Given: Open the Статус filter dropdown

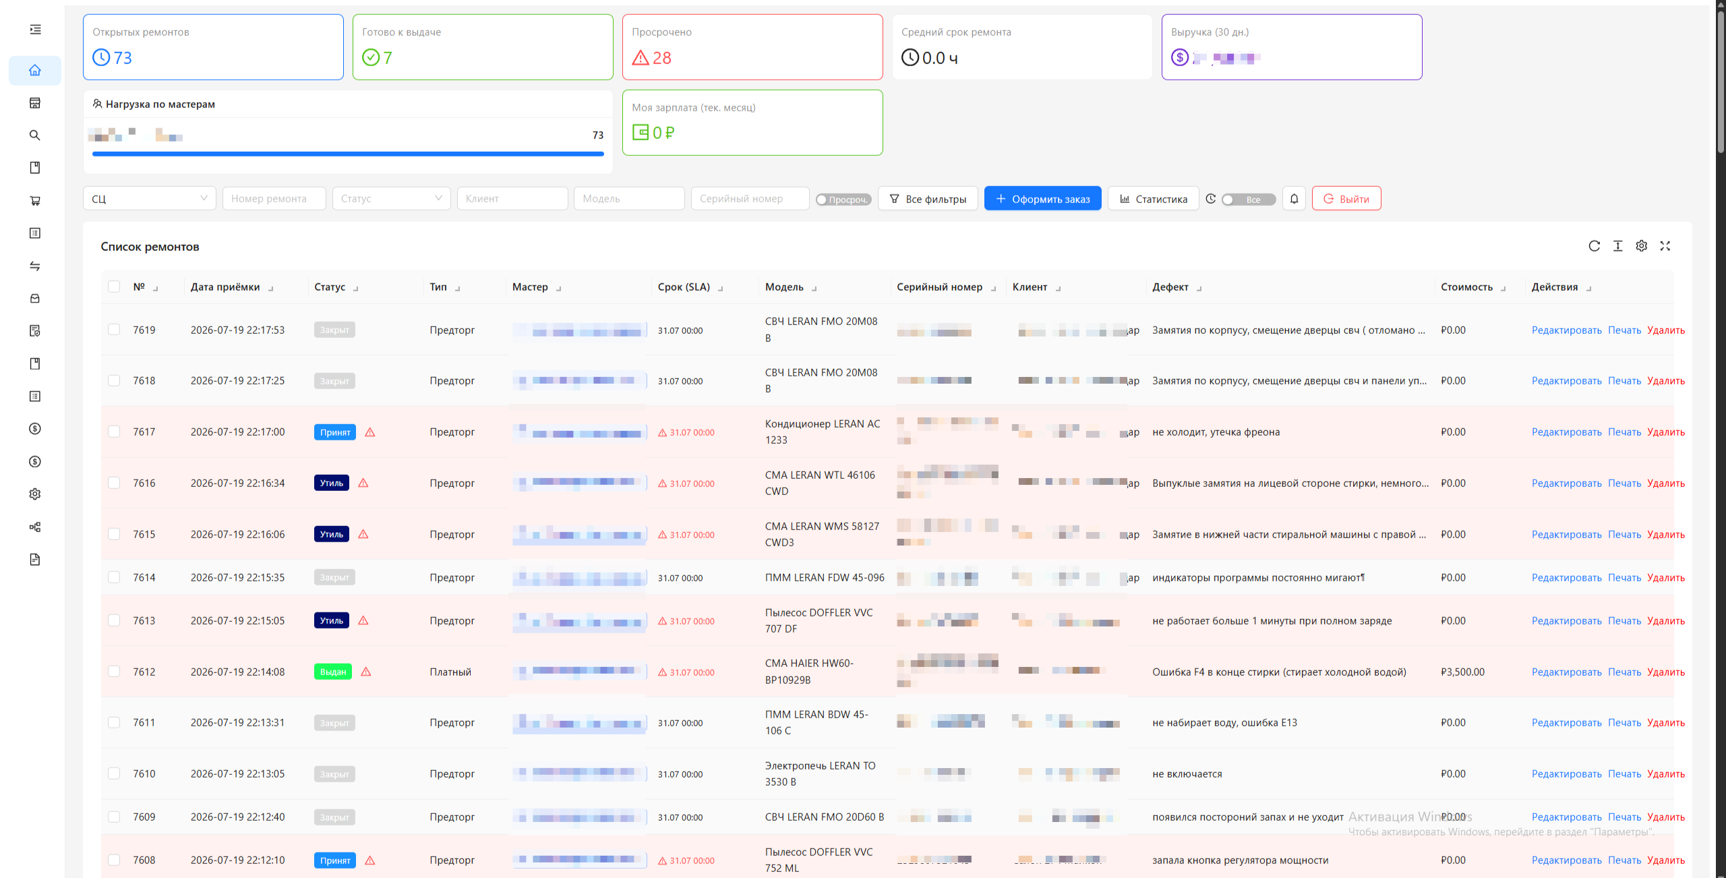Looking at the screenshot, I should coord(391,198).
